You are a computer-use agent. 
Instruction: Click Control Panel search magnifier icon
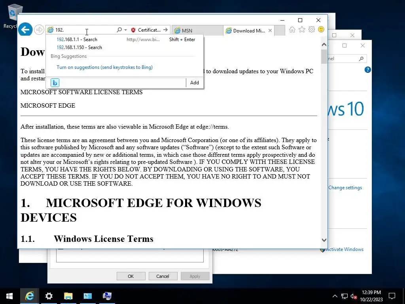click(x=361, y=59)
